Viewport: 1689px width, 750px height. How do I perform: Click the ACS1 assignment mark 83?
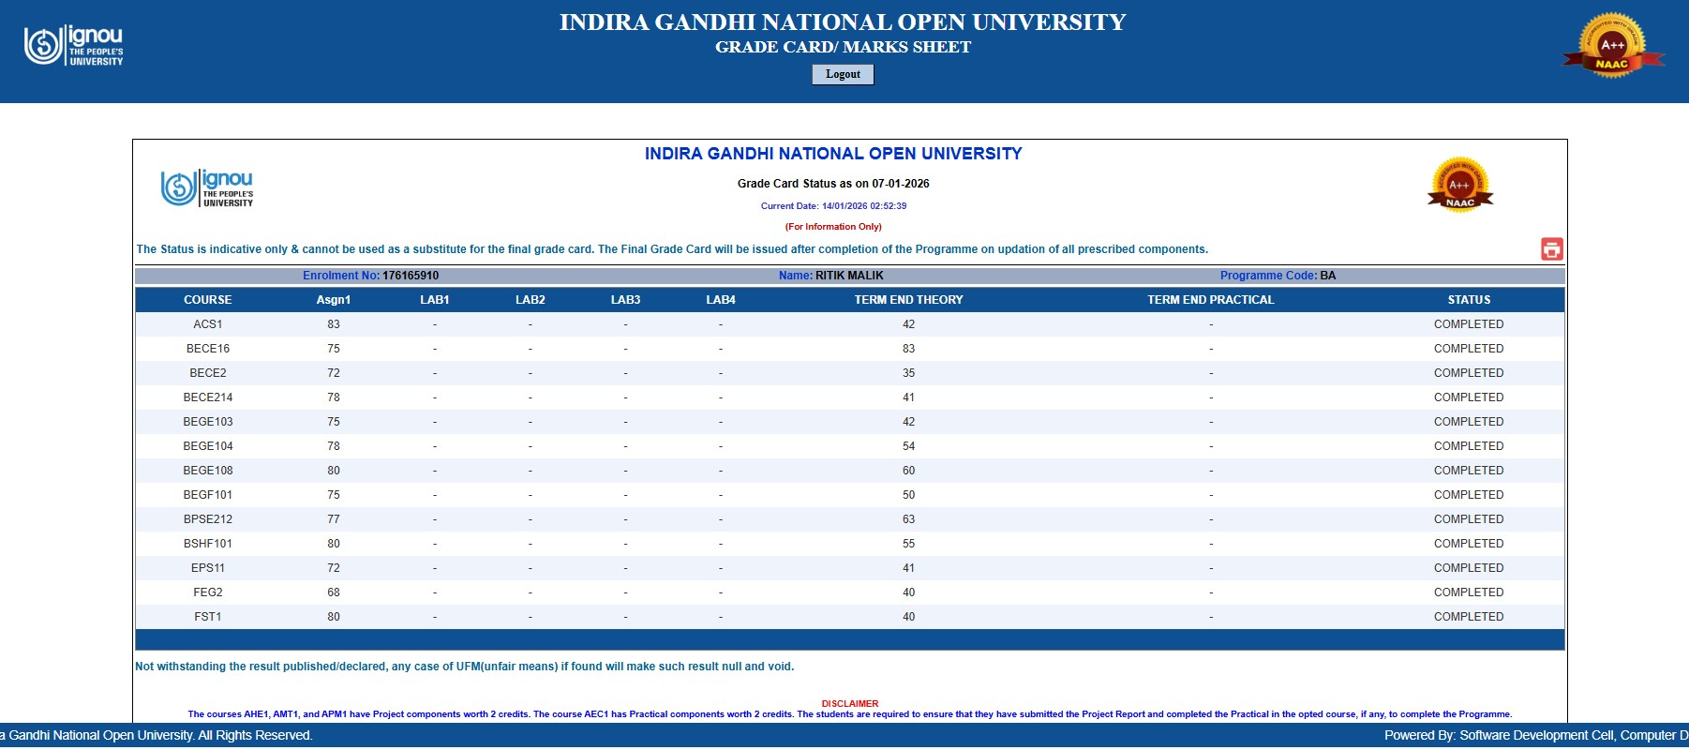pyautogui.click(x=334, y=324)
